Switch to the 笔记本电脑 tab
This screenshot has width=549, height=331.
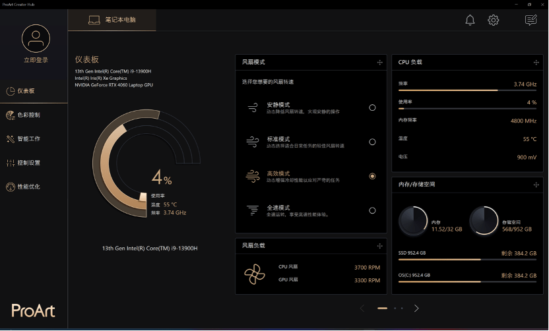coord(112,20)
